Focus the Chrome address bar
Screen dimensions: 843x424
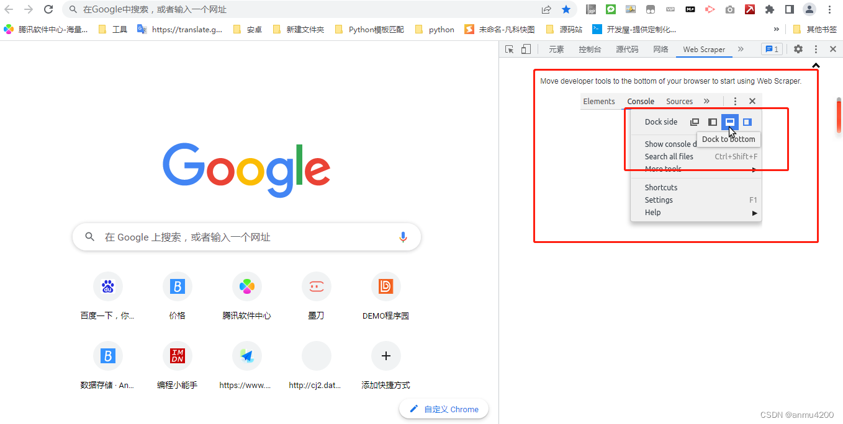[x=301, y=9]
